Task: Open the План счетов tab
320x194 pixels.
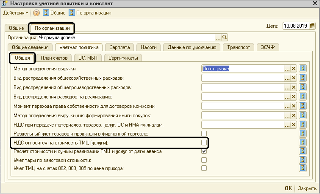Action: [54, 58]
